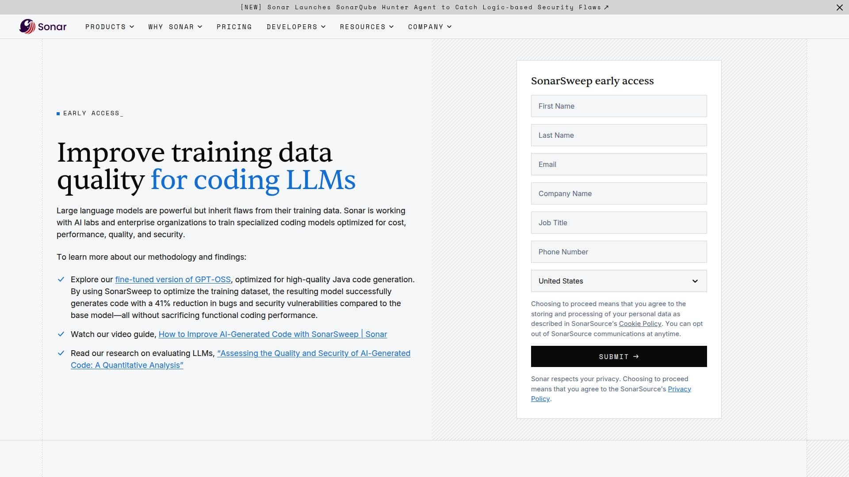Screen dimensions: 849x477
Task: Focus the First Name field
Action: tap(619, 106)
